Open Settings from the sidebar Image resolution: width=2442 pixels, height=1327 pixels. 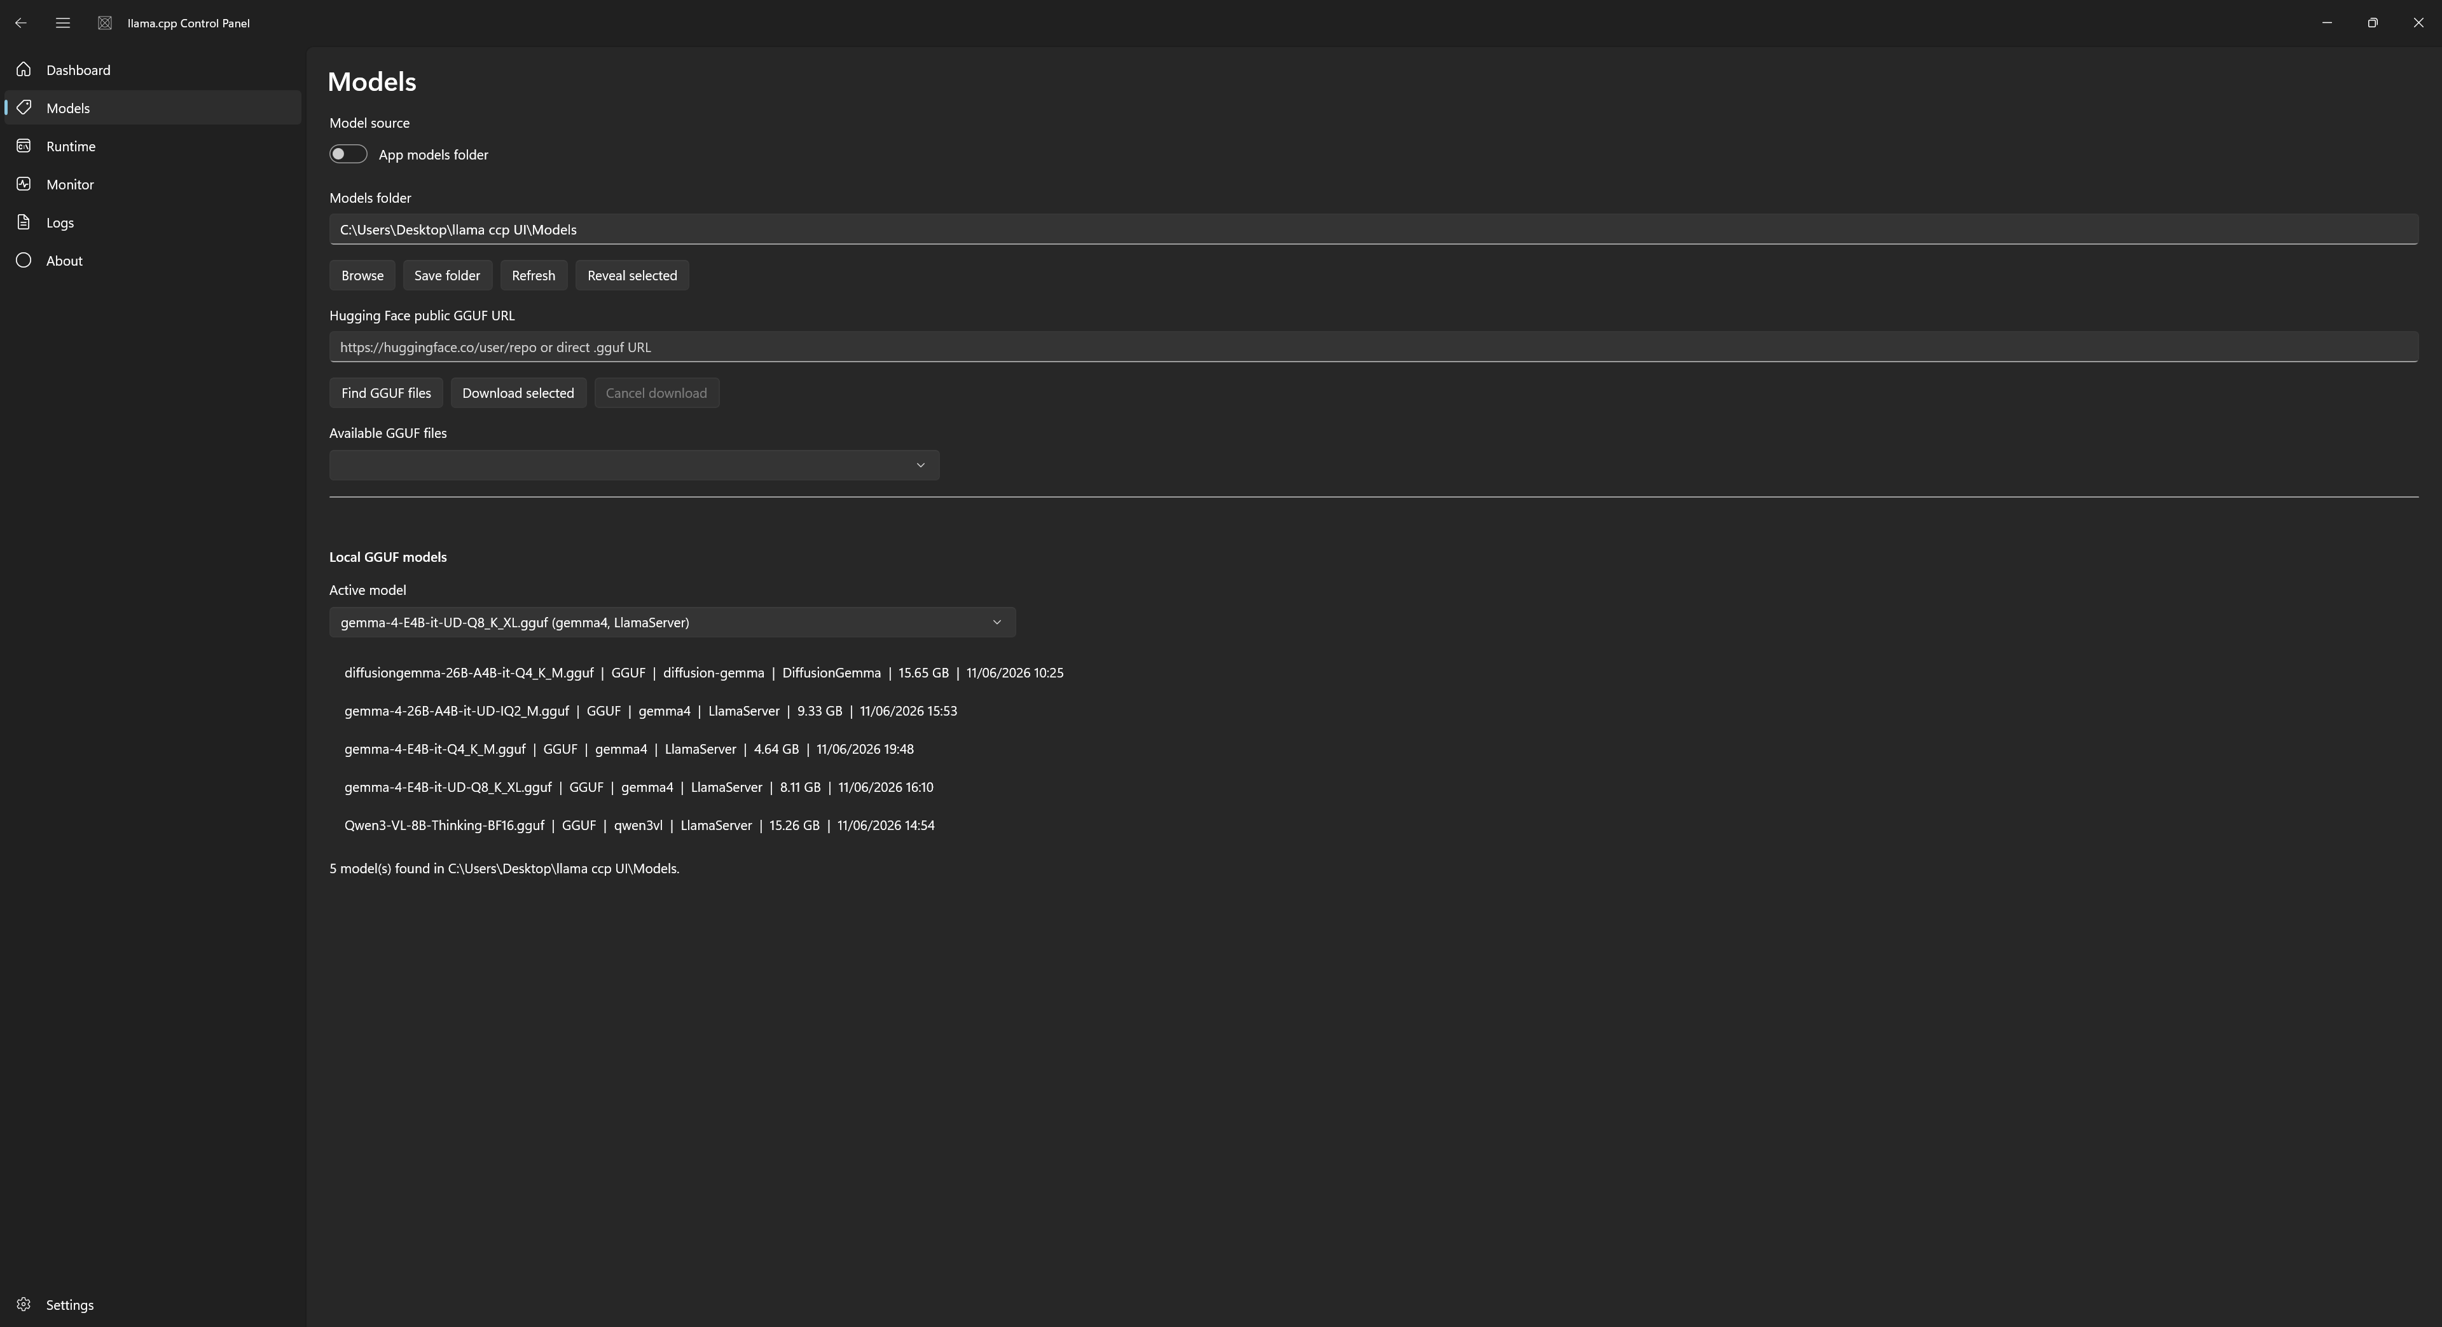click(152, 1304)
